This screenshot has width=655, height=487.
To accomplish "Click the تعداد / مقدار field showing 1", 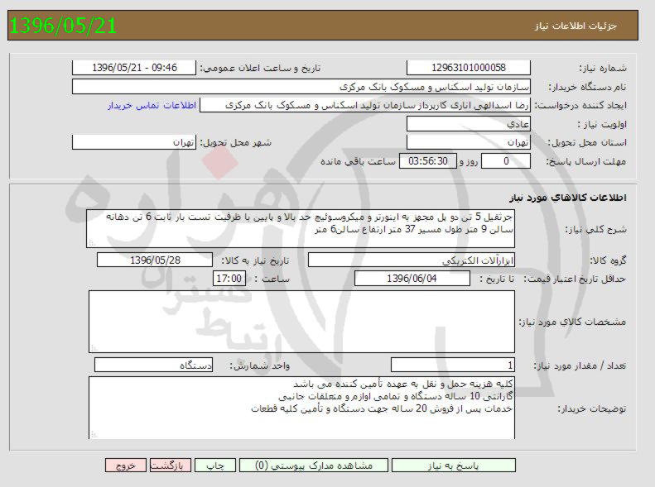I will click(x=453, y=365).
